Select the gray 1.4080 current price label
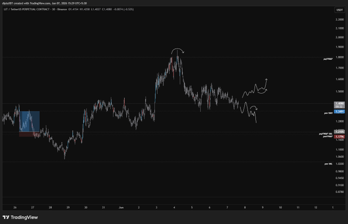The height and width of the screenshot is (224, 348). click(x=339, y=105)
